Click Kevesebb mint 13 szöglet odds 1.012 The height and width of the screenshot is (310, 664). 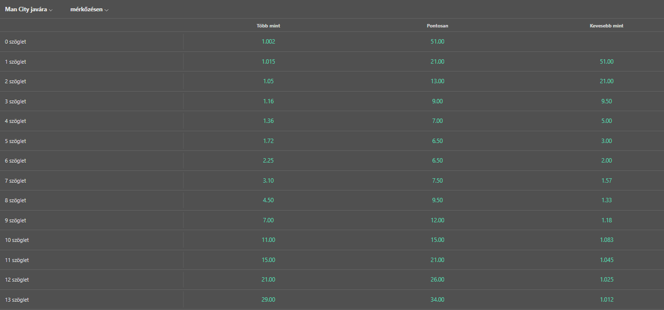click(x=607, y=300)
